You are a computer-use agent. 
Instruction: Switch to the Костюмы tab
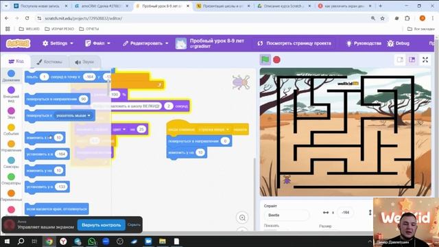click(x=49, y=62)
